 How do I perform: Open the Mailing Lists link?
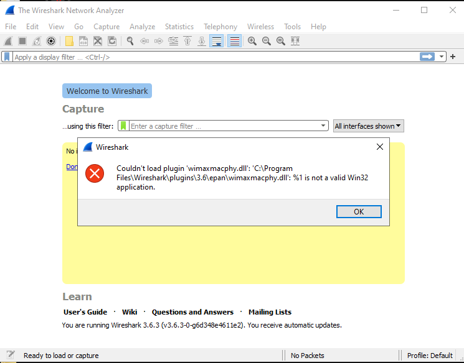tap(270, 312)
